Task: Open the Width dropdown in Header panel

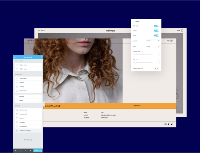Action: coord(153,46)
